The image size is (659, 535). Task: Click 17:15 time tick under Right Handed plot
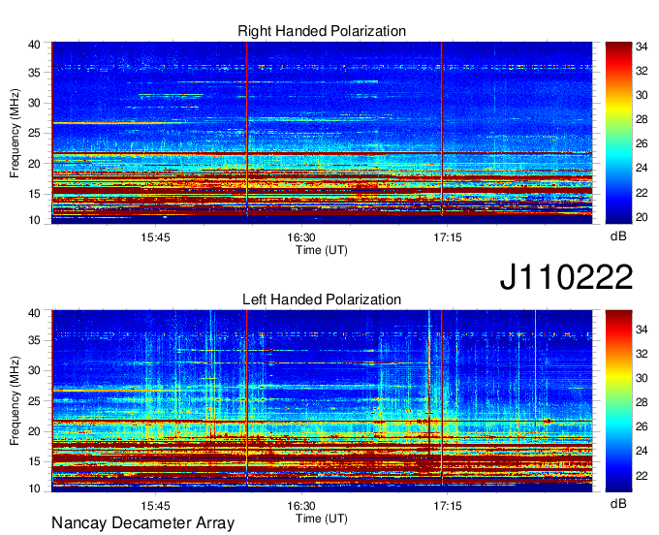(448, 237)
